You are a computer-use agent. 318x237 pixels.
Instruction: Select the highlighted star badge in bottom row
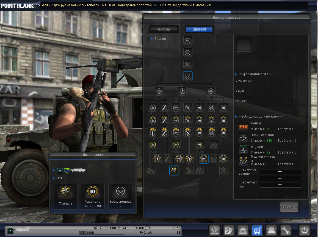(174, 171)
